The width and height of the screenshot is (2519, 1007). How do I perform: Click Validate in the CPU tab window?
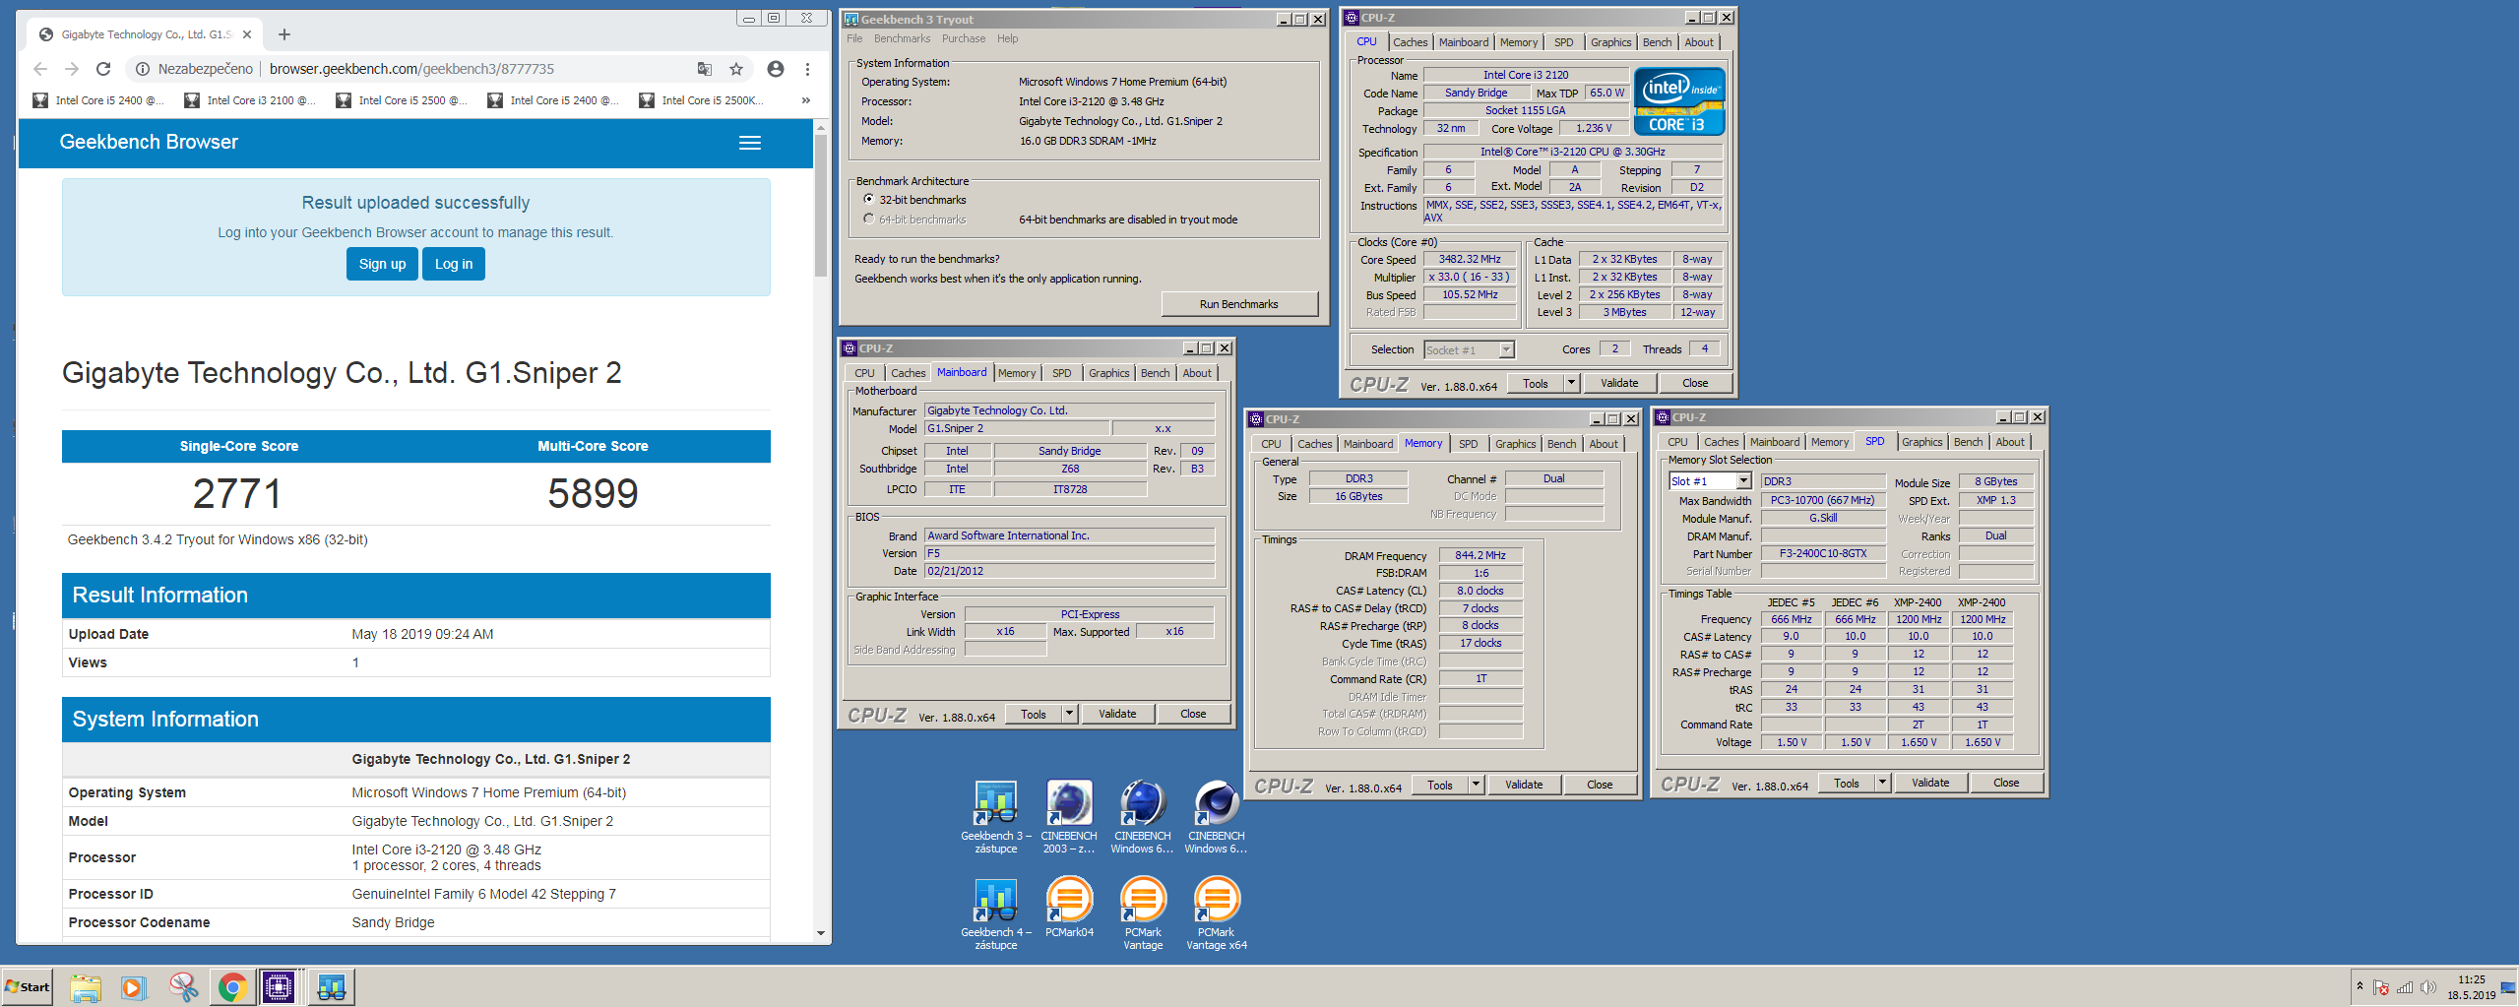(x=1619, y=383)
